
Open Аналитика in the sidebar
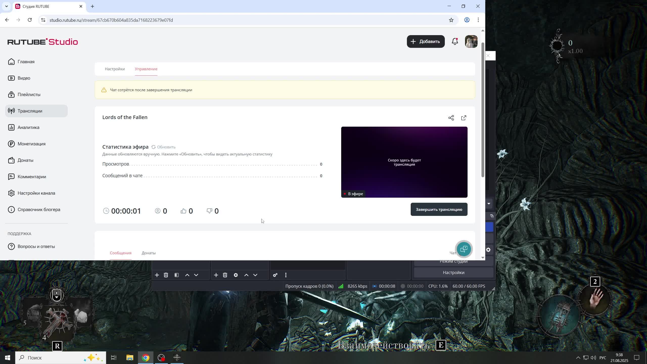(x=28, y=127)
